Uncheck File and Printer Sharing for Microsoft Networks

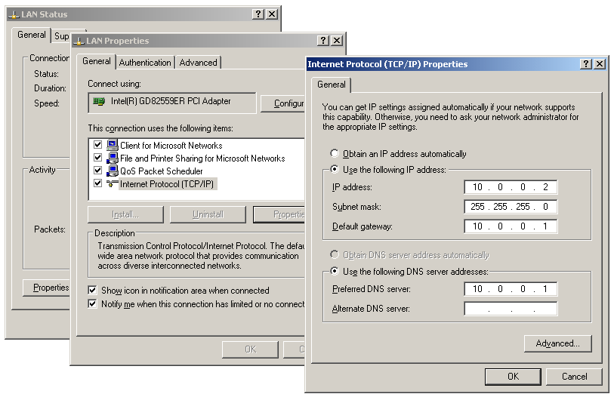pyautogui.click(x=98, y=158)
